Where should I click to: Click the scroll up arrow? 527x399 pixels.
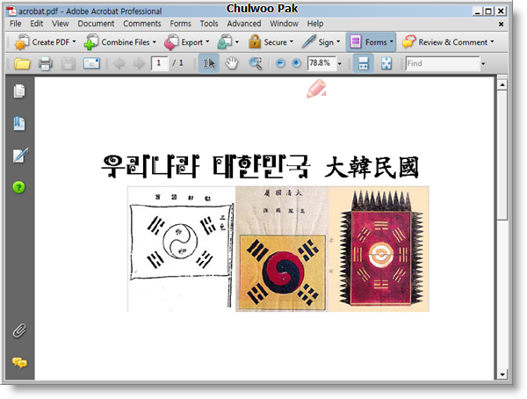[502, 84]
